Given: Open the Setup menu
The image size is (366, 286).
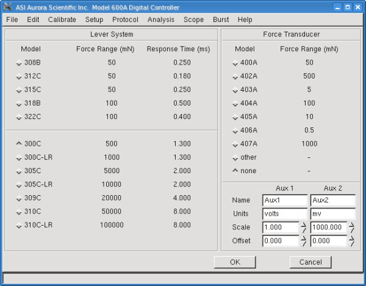Looking at the screenshot, I should point(94,20).
